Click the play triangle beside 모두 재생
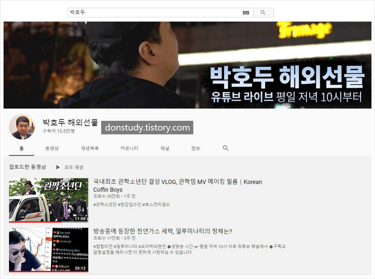Screen dimensions: 375x279 pyautogui.click(x=58, y=167)
